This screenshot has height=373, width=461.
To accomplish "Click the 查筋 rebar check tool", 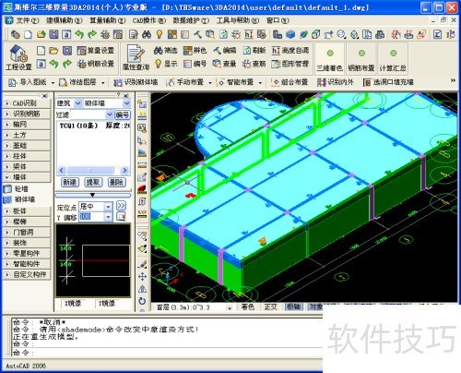I will (x=254, y=64).
